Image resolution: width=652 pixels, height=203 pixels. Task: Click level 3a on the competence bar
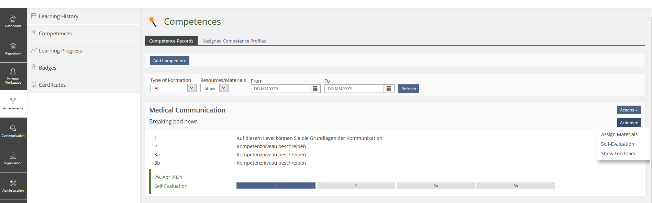[435, 186]
